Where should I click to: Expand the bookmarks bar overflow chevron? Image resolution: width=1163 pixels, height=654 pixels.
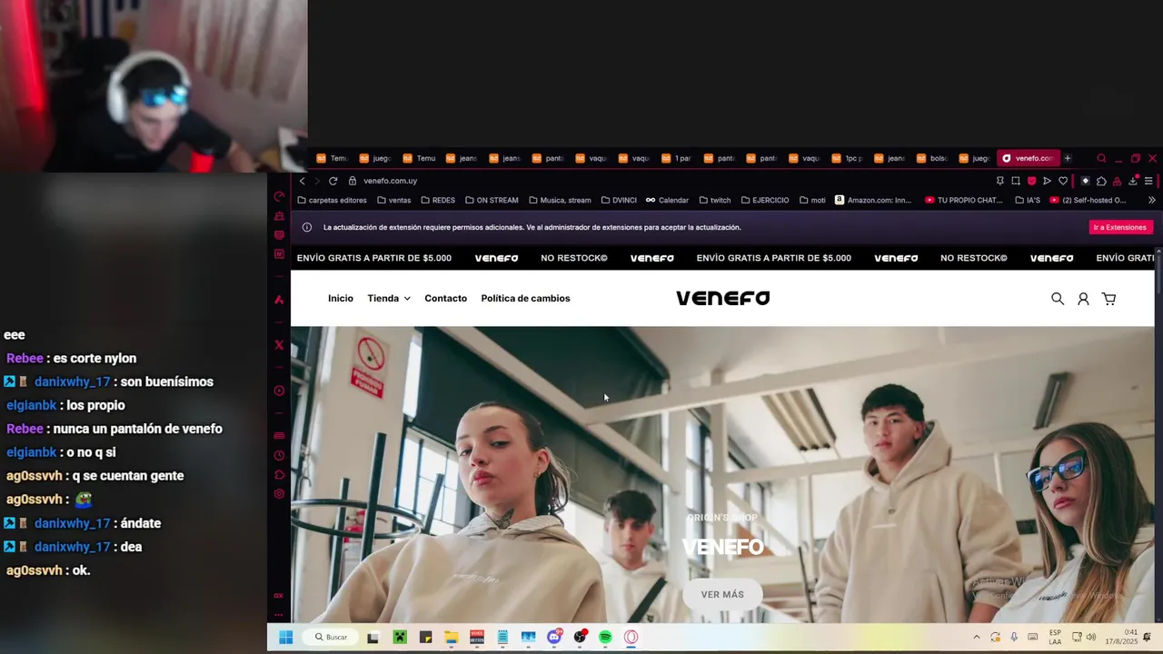(1151, 200)
